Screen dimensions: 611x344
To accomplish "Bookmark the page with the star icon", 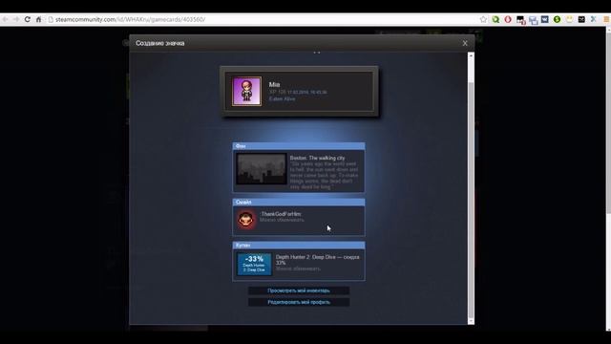I will tap(483, 19).
